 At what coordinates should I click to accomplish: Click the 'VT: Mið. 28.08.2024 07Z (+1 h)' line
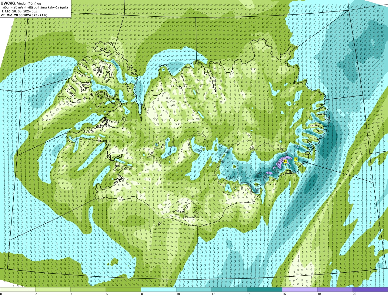coord(24,15)
